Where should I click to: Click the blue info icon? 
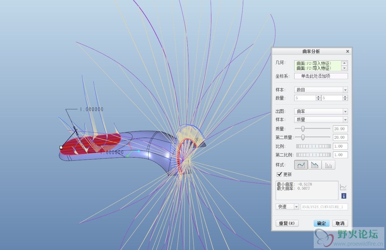click(x=344, y=196)
